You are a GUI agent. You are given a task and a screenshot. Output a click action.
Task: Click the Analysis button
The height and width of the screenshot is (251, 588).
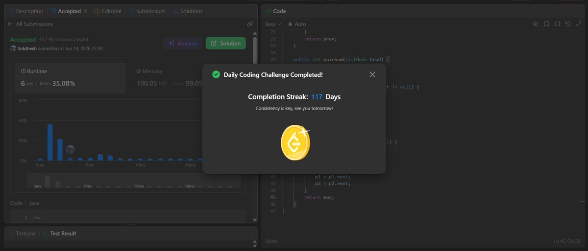183,43
